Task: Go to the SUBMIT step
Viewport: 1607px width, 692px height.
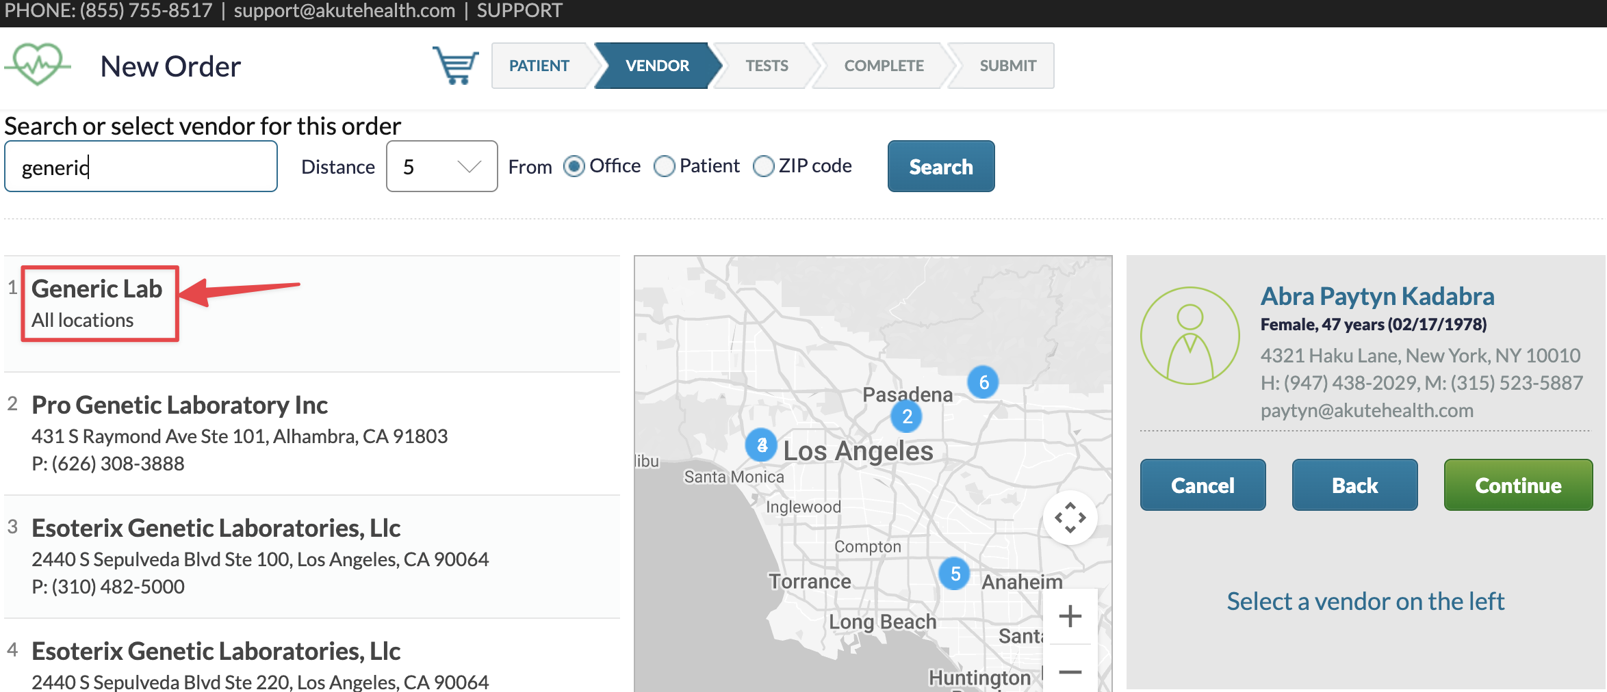Action: tap(1007, 66)
